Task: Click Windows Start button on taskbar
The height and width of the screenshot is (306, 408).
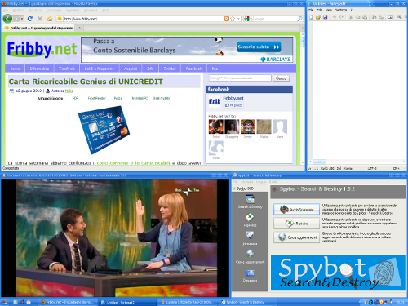Action: click(x=5, y=302)
